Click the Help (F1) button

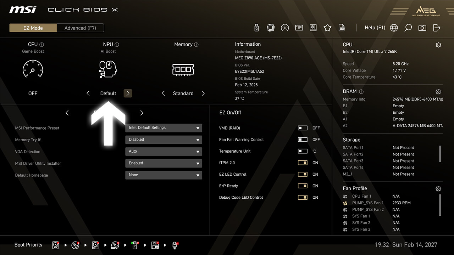[375, 28]
